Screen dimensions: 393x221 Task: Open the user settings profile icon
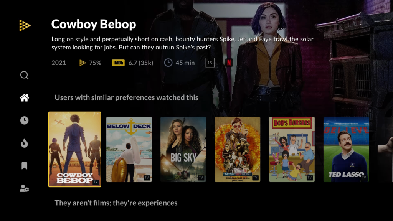24,188
